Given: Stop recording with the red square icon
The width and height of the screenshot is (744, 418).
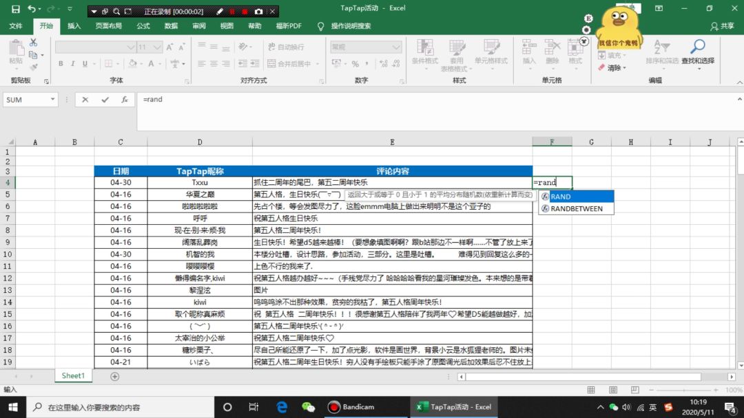Looking at the screenshot, I should pos(245,12).
